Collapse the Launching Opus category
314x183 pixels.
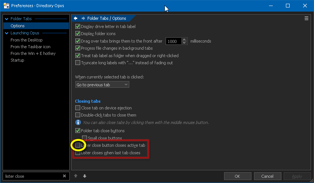[x=7, y=33]
